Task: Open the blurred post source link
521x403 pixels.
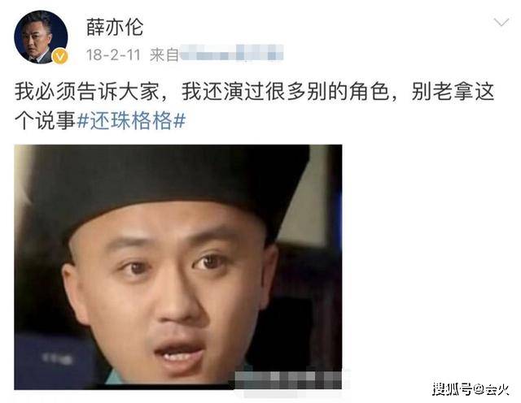Action: [x=231, y=53]
